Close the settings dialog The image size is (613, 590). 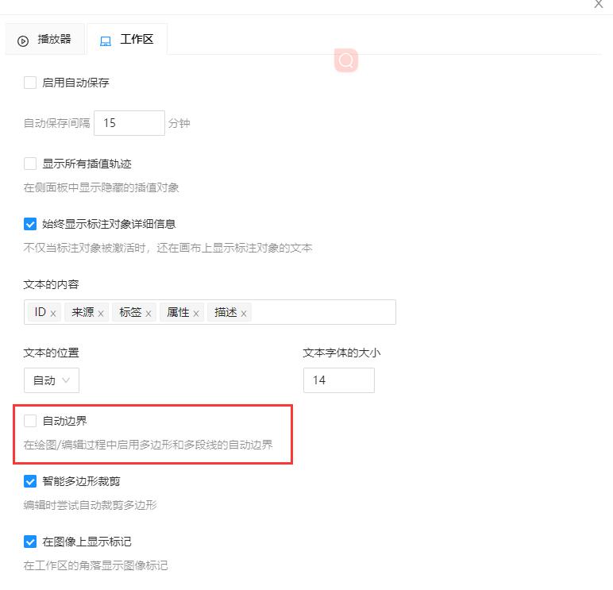[599, 4]
